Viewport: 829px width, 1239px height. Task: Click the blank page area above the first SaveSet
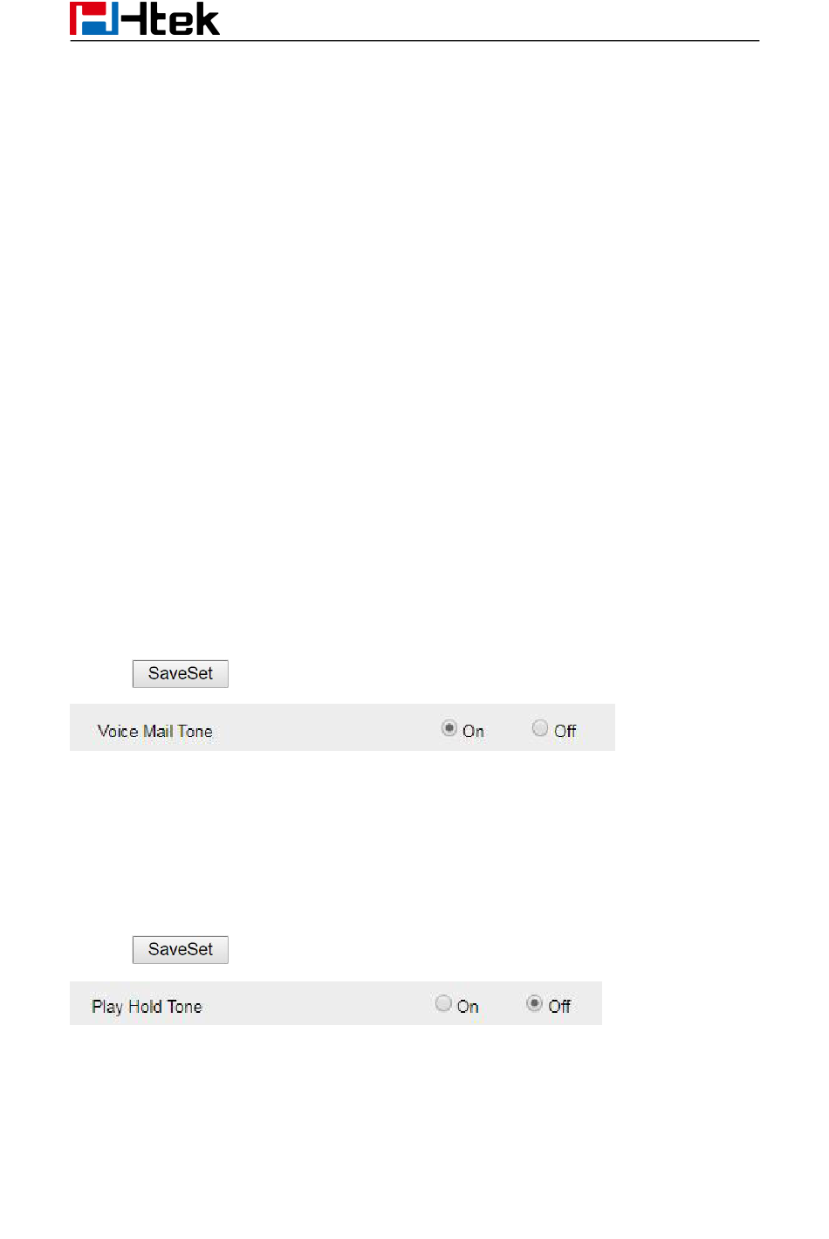pos(414,349)
